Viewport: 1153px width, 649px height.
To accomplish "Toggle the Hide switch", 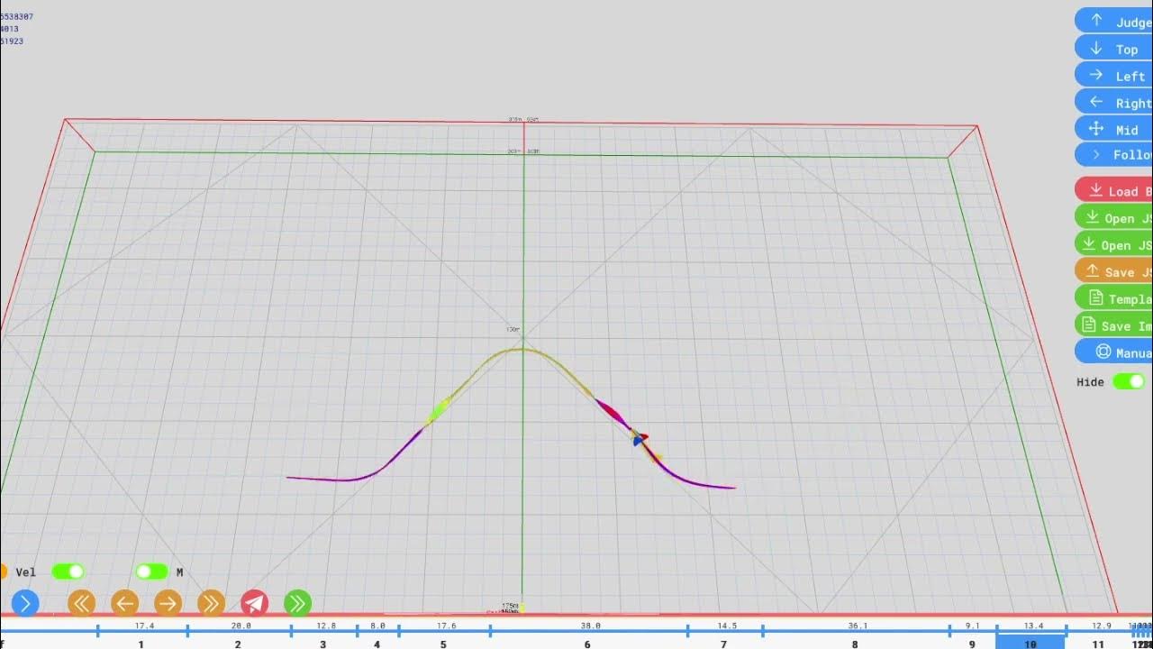I will pyautogui.click(x=1129, y=381).
